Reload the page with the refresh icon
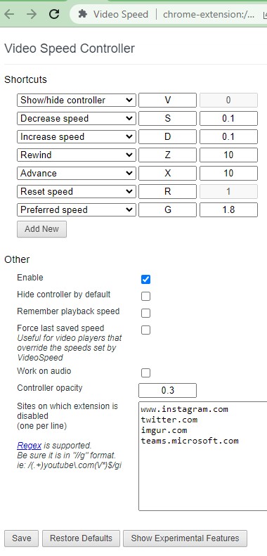 pos(54,14)
